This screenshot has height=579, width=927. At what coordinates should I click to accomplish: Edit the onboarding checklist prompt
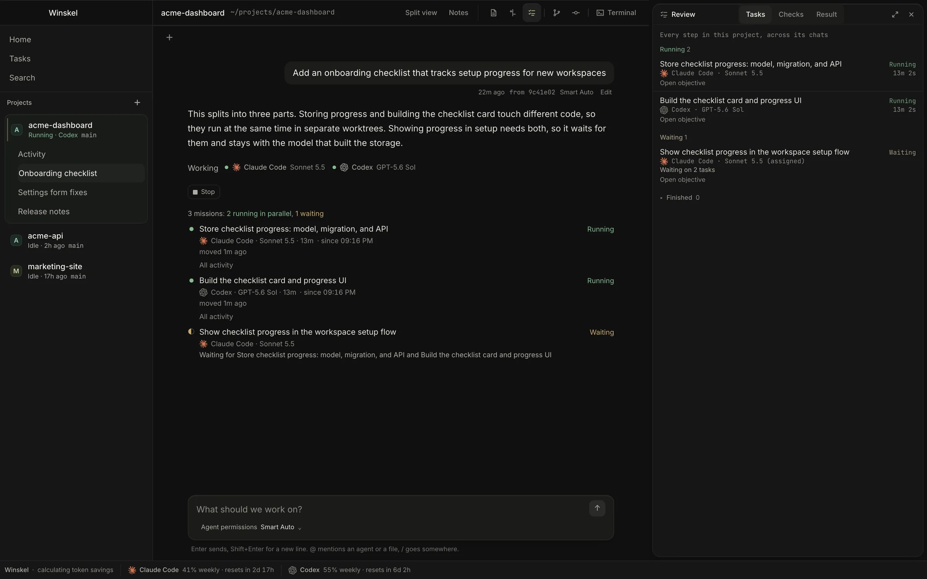pos(606,92)
